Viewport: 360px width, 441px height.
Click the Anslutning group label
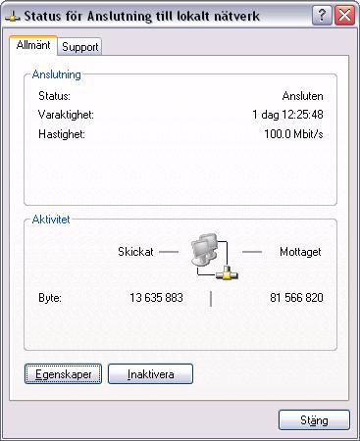click(x=57, y=74)
